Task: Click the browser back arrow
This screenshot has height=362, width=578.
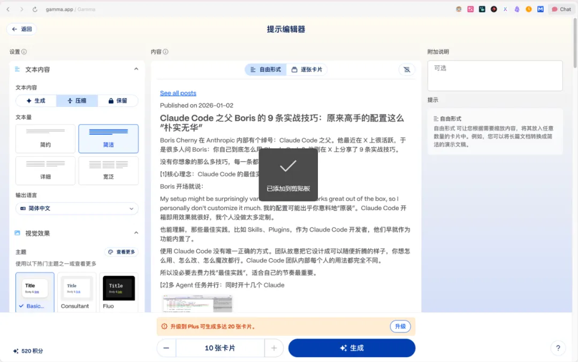Action: tap(8, 9)
